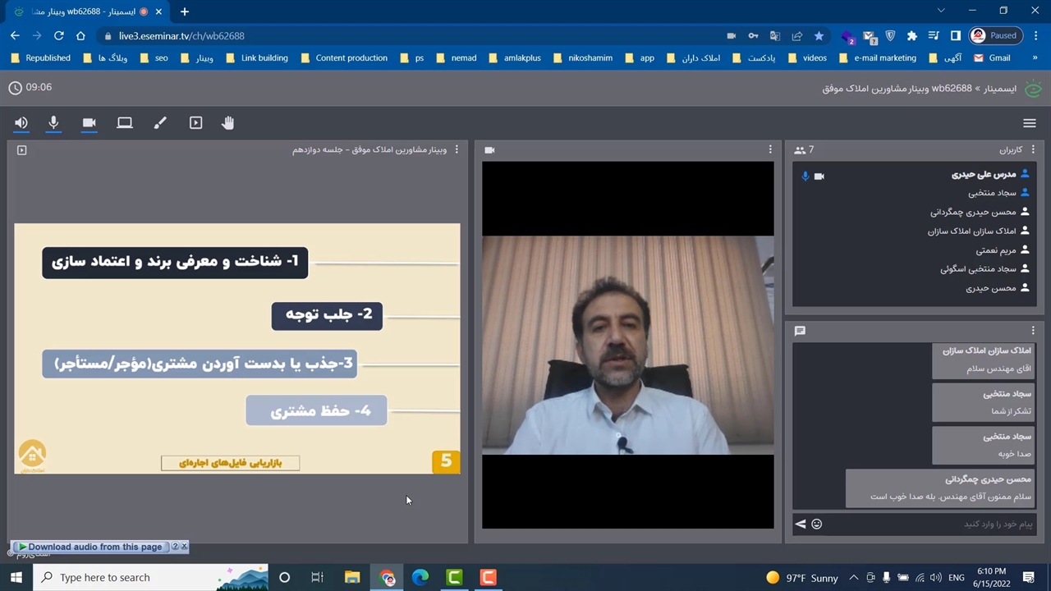This screenshot has height=591, width=1051.
Task: Click the emoji picker in chat
Action: tap(817, 524)
